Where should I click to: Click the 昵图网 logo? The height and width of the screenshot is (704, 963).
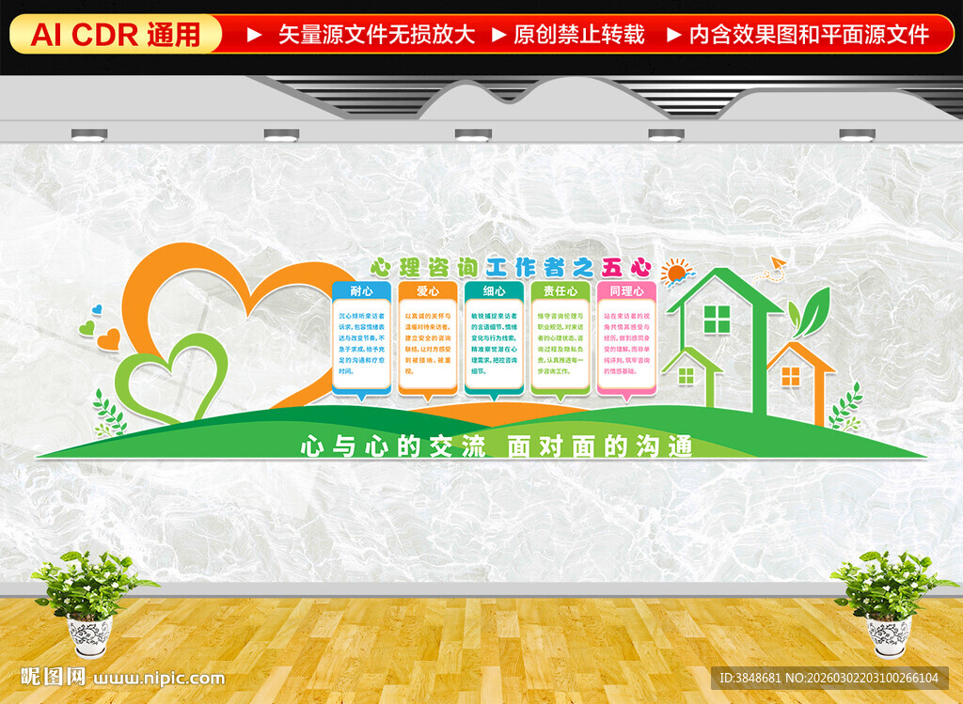coord(54,677)
